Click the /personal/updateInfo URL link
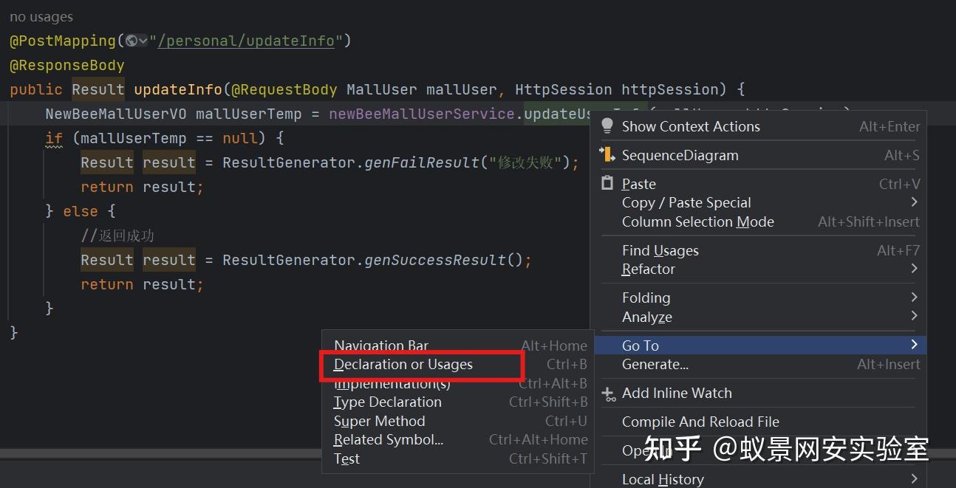The image size is (956, 488). 246,41
